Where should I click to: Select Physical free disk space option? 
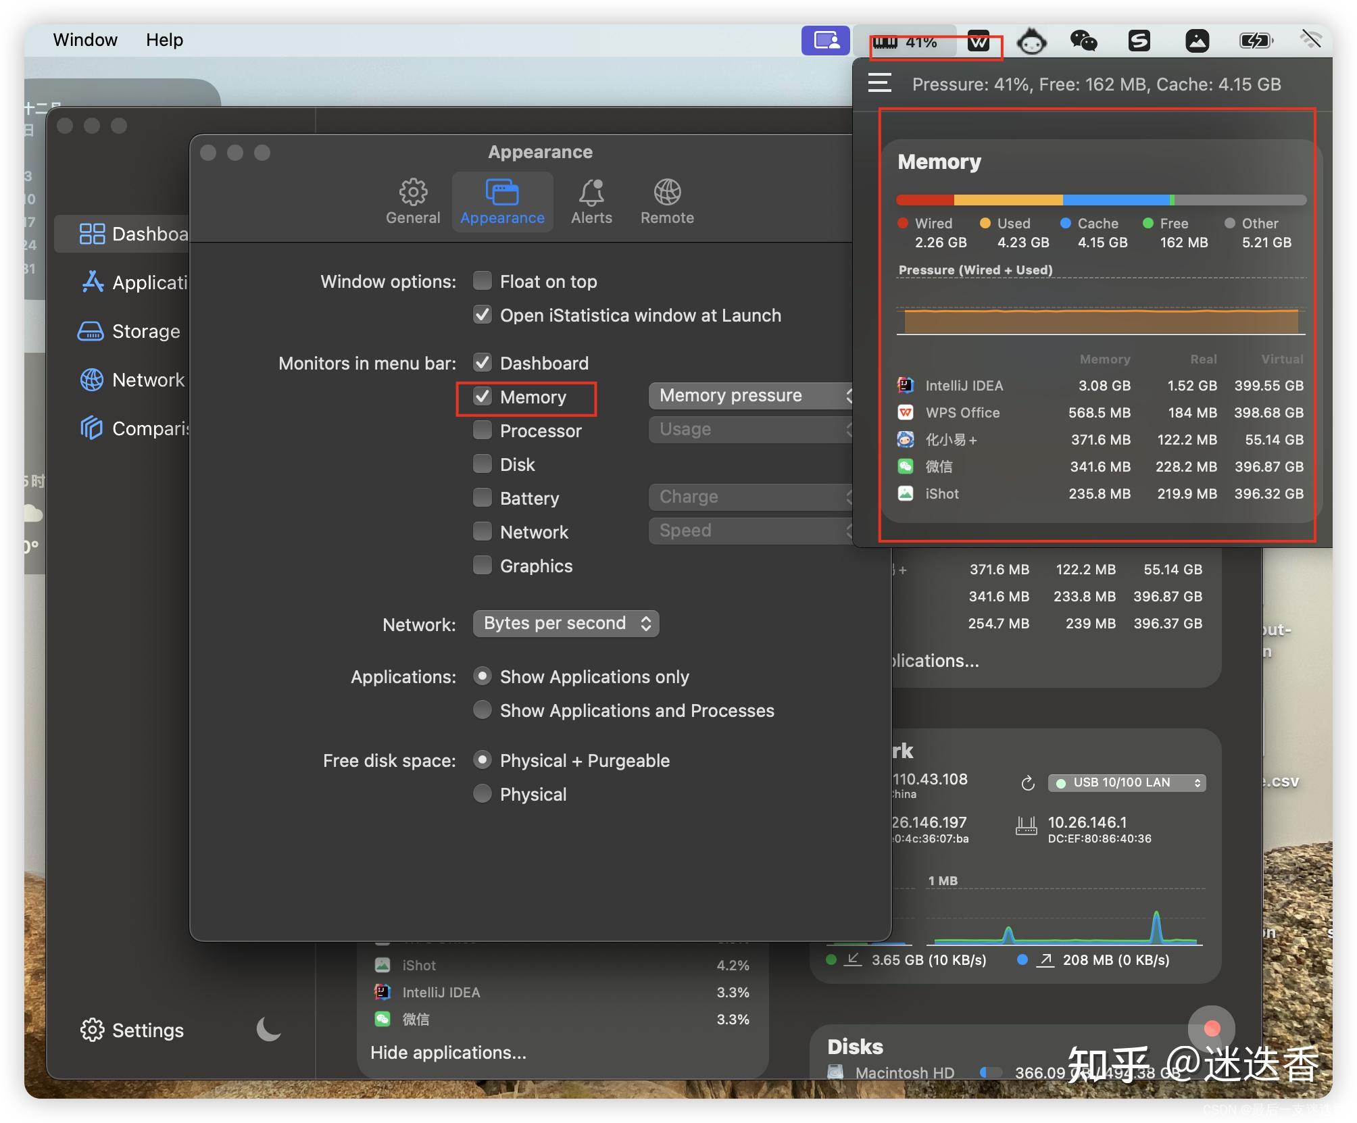point(483,794)
